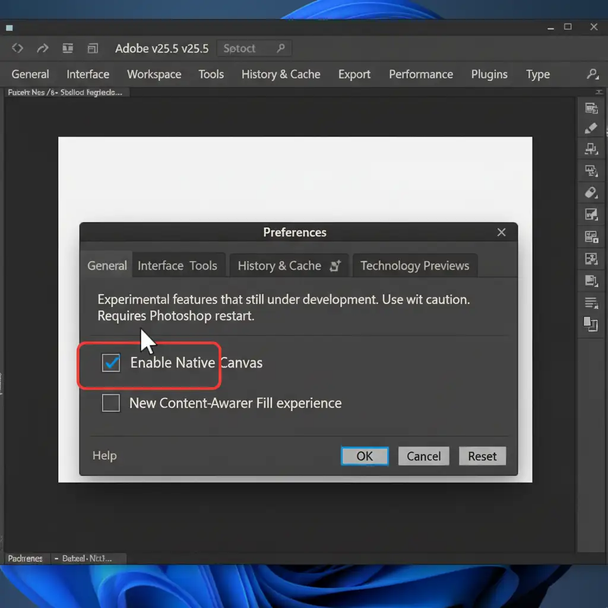The height and width of the screenshot is (608, 608).
Task: Select the eraser tool in right toolbar
Action: click(x=591, y=192)
